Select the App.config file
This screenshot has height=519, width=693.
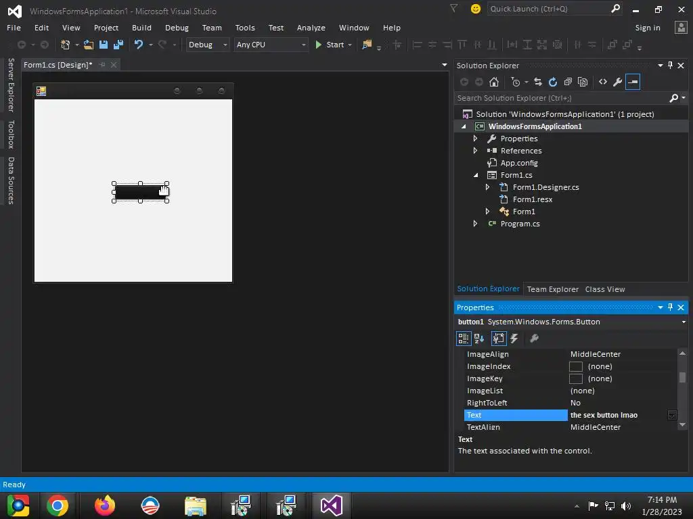[x=519, y=163]
